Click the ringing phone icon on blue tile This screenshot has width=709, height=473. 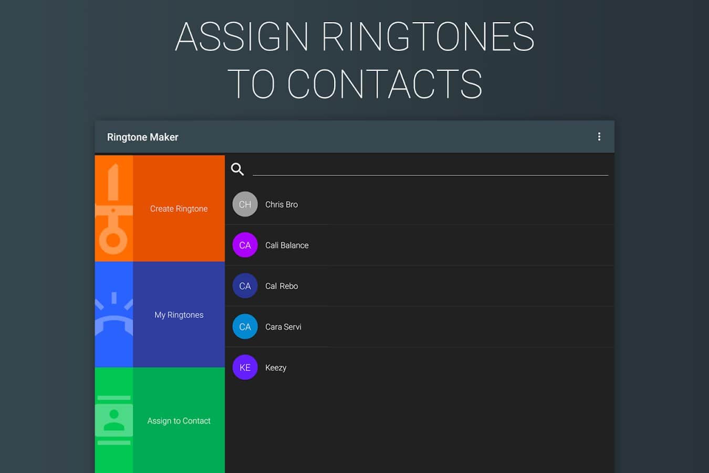(114, 315)
